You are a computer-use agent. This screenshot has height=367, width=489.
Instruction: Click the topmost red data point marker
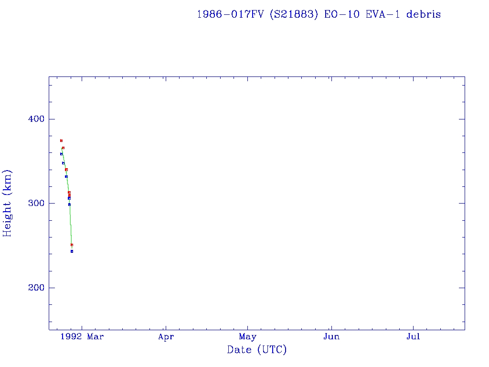point(61,140)
